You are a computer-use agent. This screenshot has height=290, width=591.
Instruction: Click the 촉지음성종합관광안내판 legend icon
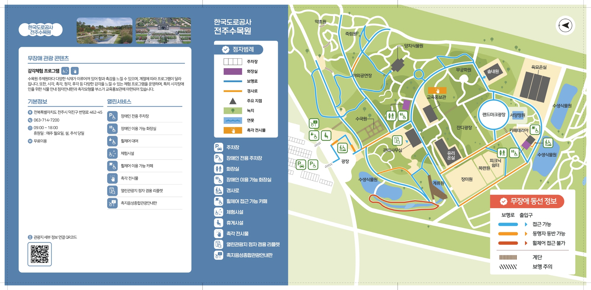click(x=219, y=255)
